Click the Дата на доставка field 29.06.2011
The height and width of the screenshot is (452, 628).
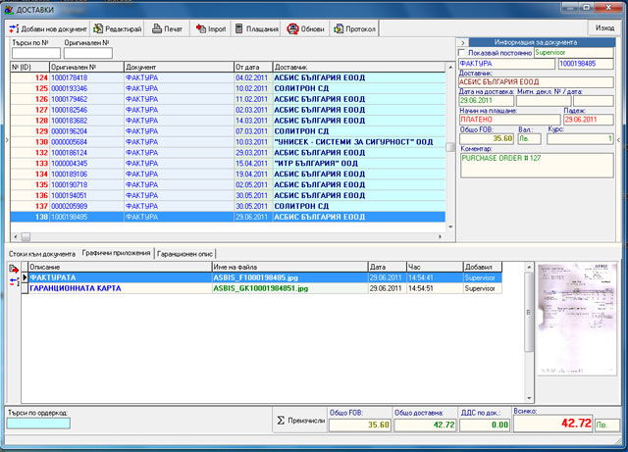tap(487, 100)
